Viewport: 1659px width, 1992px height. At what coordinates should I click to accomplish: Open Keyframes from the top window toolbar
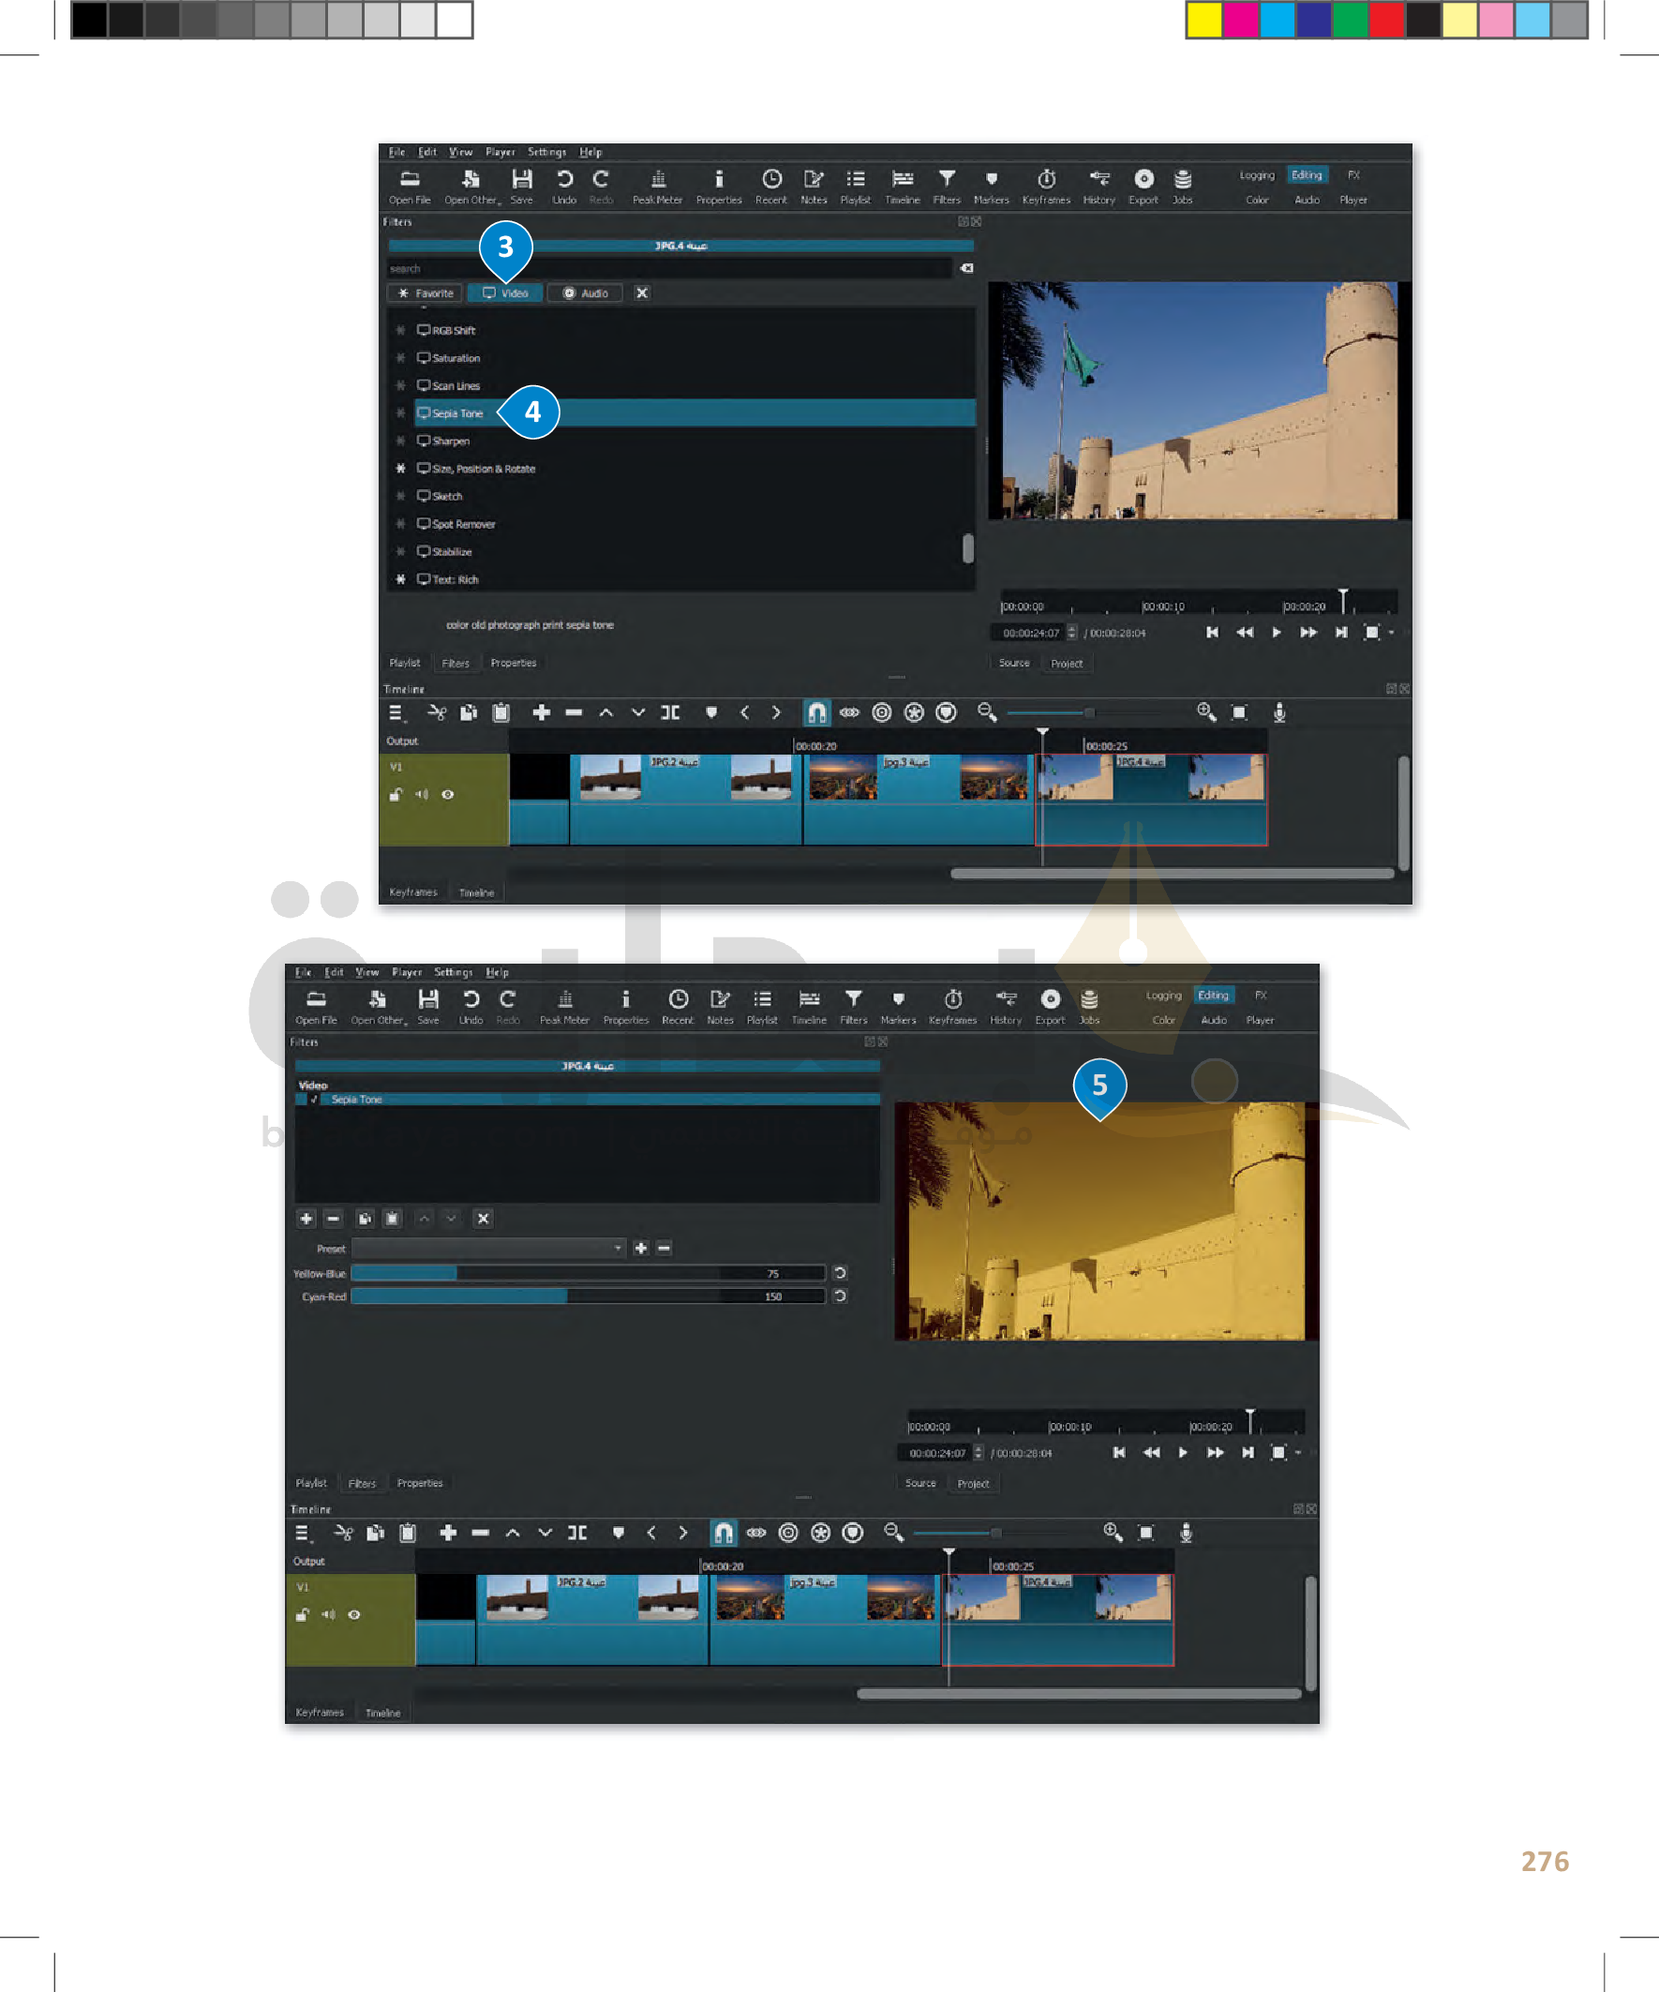tap(1045, 186)
